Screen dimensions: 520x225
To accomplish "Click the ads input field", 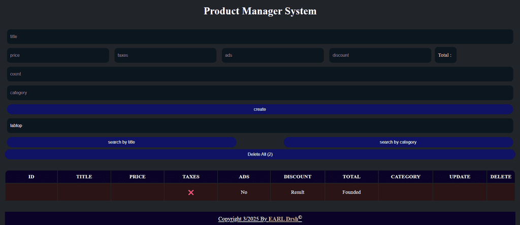I will (273, 55).
